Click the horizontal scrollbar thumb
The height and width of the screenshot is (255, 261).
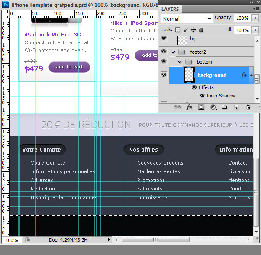[x=155, y=239]
